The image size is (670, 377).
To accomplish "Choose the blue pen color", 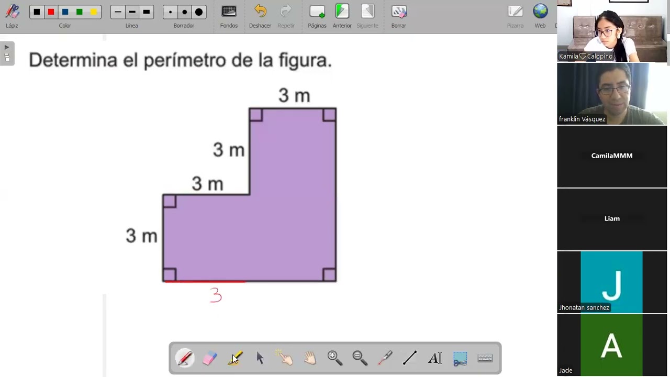I will (65, 12).
